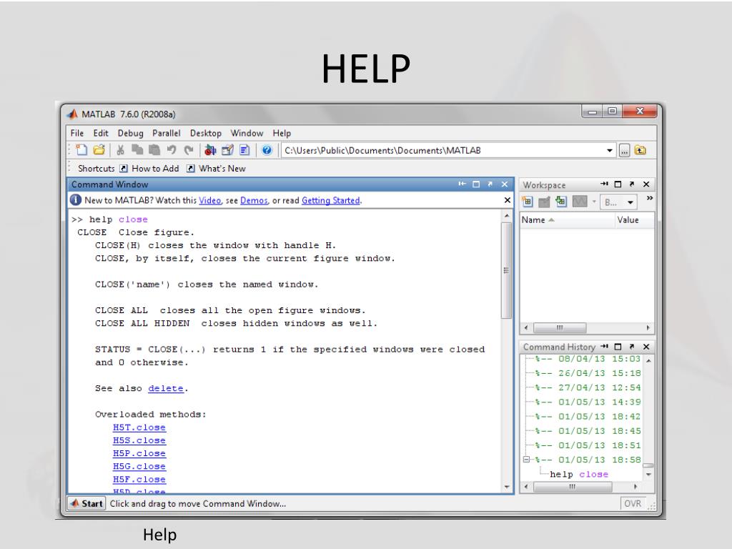Viewport: 732px width, 549px height.
Task: Select the 01/05/13 14:39 history entry
Action: [588, 402]
